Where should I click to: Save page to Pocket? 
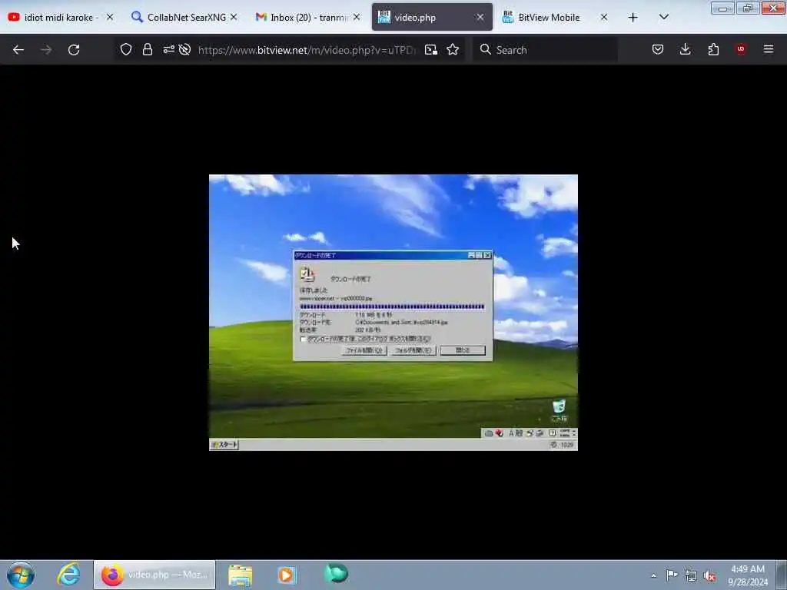click(x=658, y=49)
